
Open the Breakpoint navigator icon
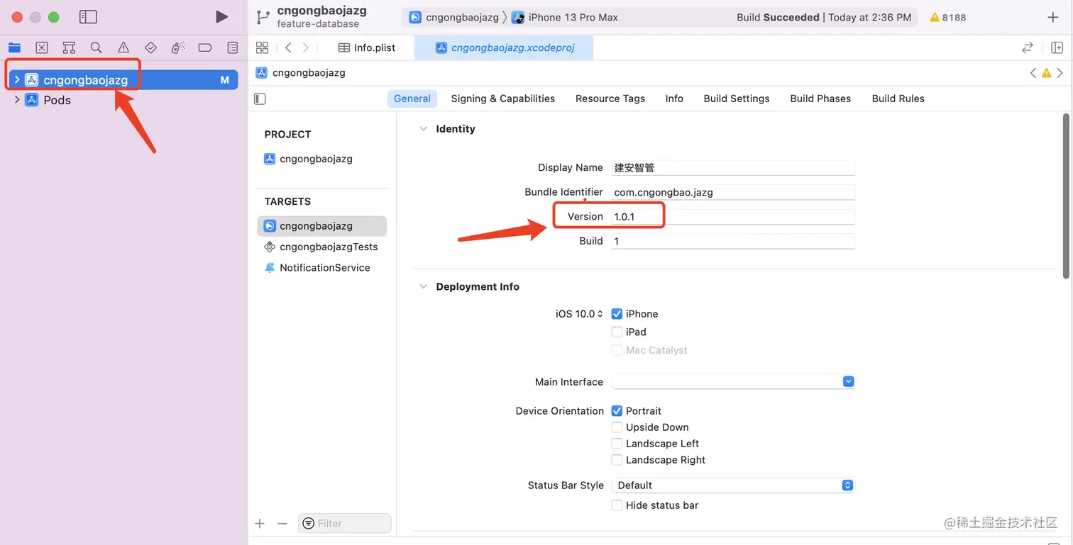coord(205,47)
